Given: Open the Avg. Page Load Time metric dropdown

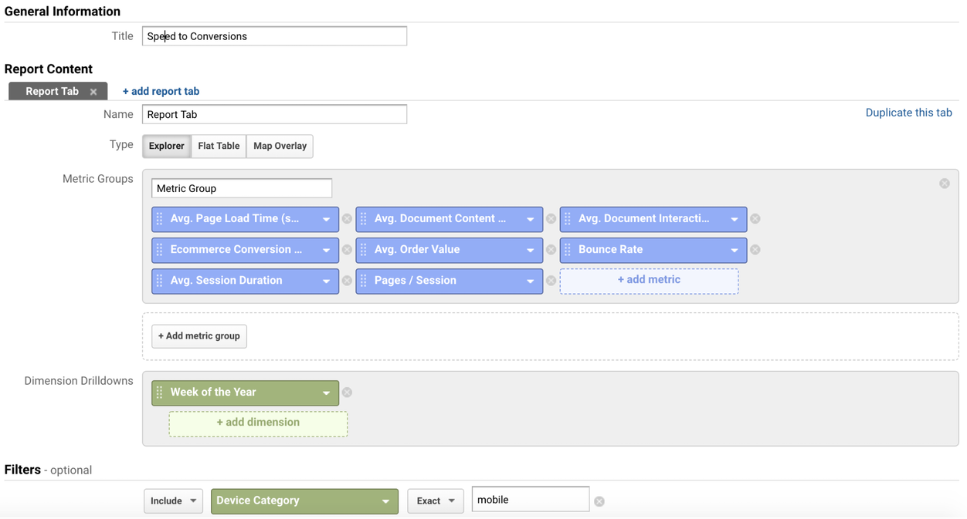Looking at the screenshot, I should (327, 219).
